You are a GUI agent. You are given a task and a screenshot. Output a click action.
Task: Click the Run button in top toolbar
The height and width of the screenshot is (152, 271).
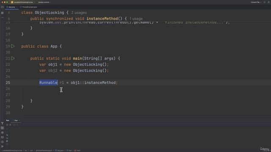[265, 2]
